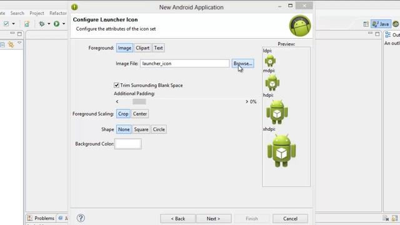Image resolution: width=400 pixels, height=225 pixels.
Task: Click the < Back button
Action: coord(177,219)
